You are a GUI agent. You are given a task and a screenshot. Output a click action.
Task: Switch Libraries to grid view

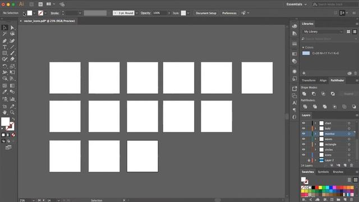[348, 31]
